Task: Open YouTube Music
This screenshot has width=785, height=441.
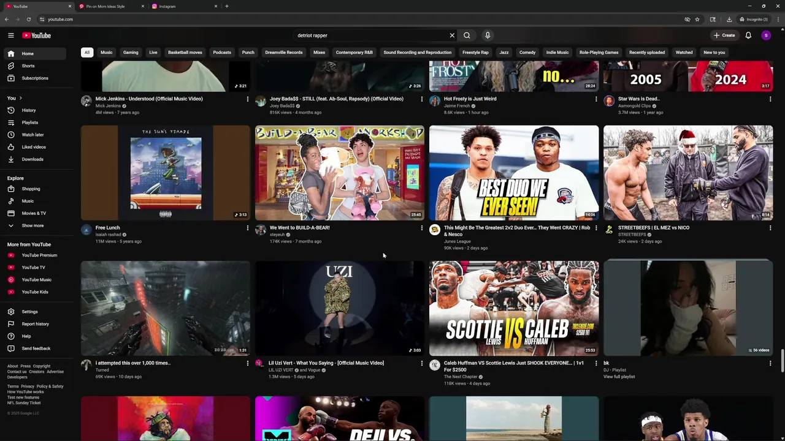Action: pos(34,280)
